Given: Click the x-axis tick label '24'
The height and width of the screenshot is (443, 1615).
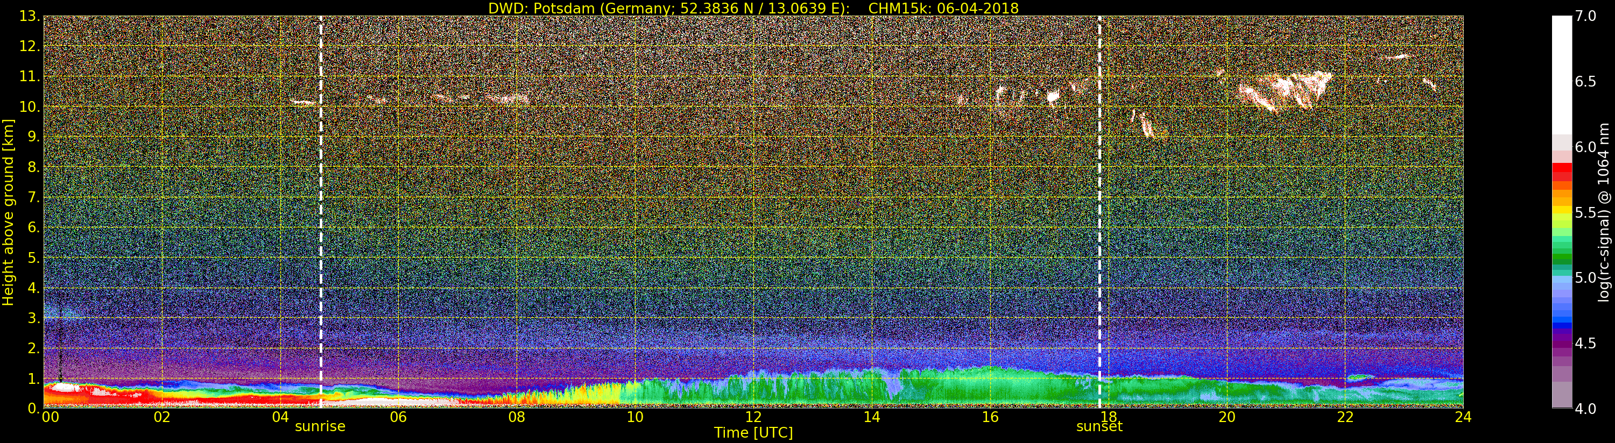Looking at the screenshot, I should [1463, 417].
